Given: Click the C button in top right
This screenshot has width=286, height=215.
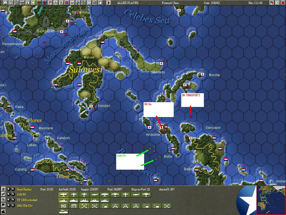Looking at the screenshot, I should point(277,3).
